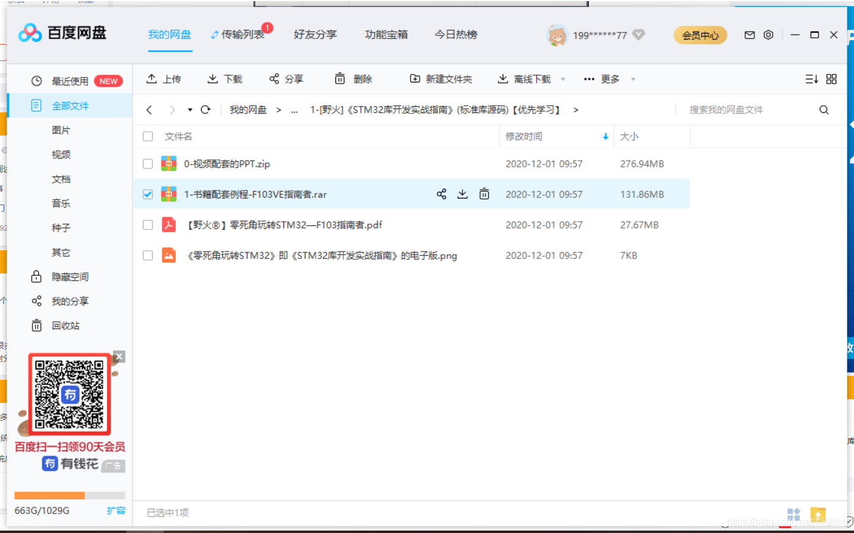Switch to grid thumbnail view icon

[x=831, y=79]
